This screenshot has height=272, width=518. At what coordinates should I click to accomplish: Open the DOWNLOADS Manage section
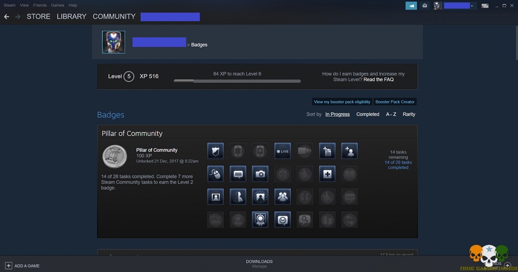260,263
